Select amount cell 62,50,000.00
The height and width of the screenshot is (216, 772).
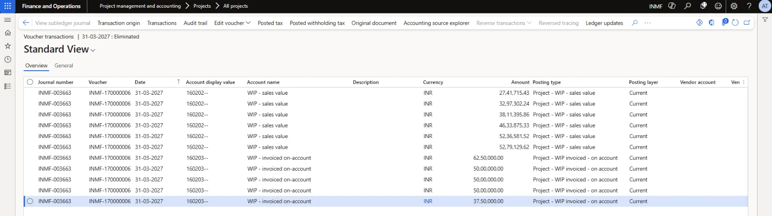pos(488,158)
